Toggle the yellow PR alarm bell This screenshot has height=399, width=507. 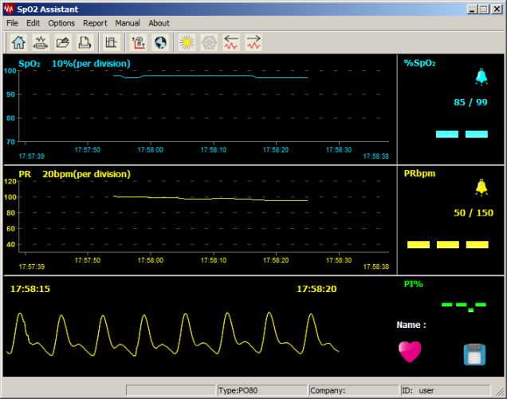(x=481, y=188)
